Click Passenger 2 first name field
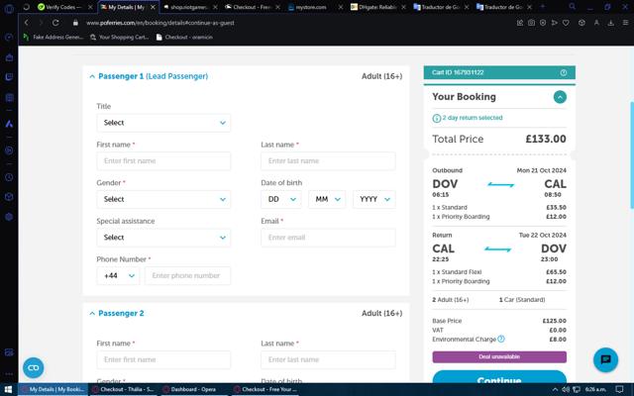The height and width of the screenshot is (396, 634). pyautogui.click(x=163, y=359)
